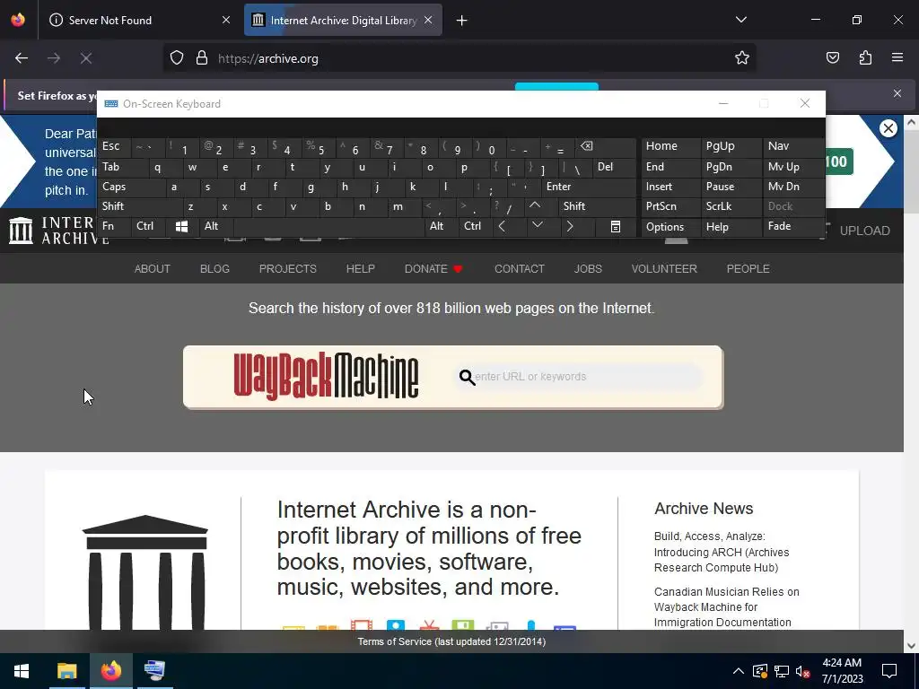919x689 pixels.
Task: Dismiss the Set Firefox as default bar
Action: (897, 93)
